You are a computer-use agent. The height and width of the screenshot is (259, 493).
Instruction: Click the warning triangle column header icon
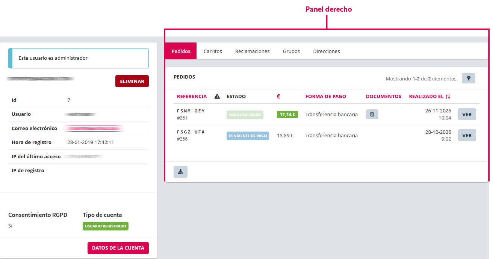pos(217,97)
